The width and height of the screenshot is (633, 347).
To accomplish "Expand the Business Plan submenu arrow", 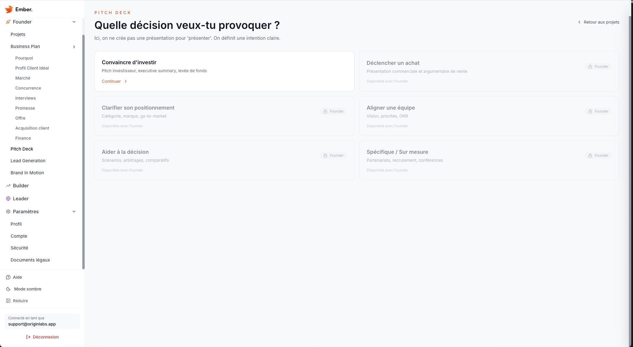I will coord(74,47).
